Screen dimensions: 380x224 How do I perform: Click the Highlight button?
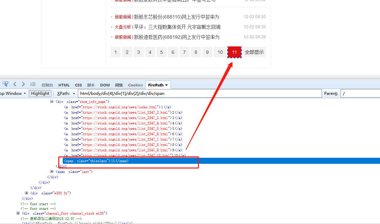pos(40,94)
